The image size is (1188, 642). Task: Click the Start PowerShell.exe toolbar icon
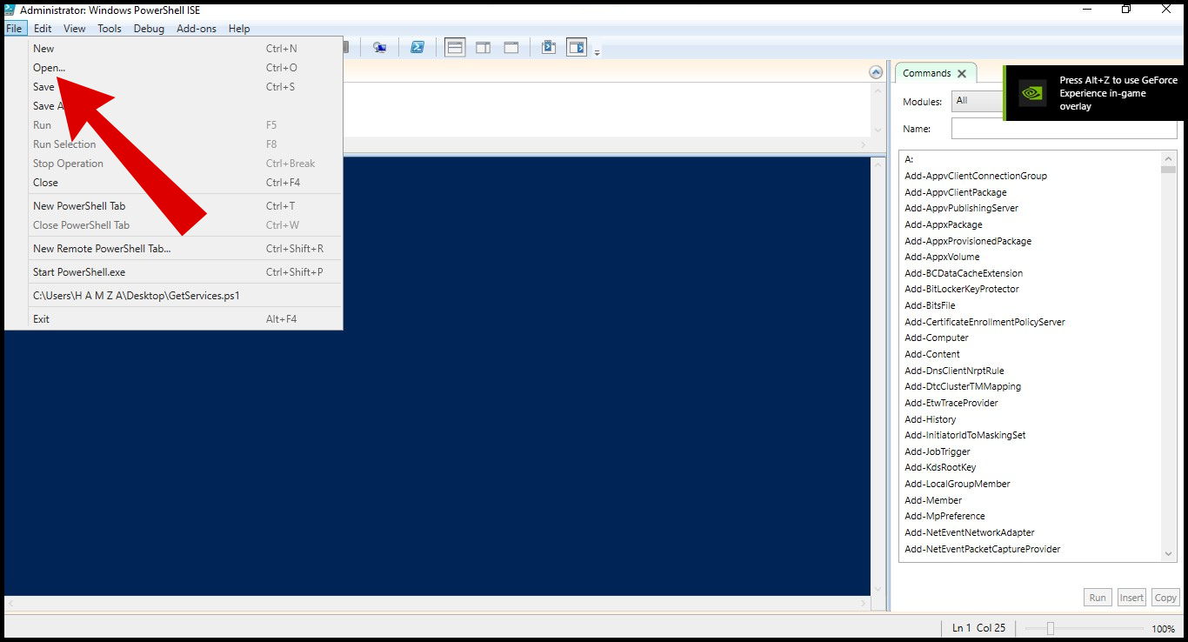(x=417, y=48)
